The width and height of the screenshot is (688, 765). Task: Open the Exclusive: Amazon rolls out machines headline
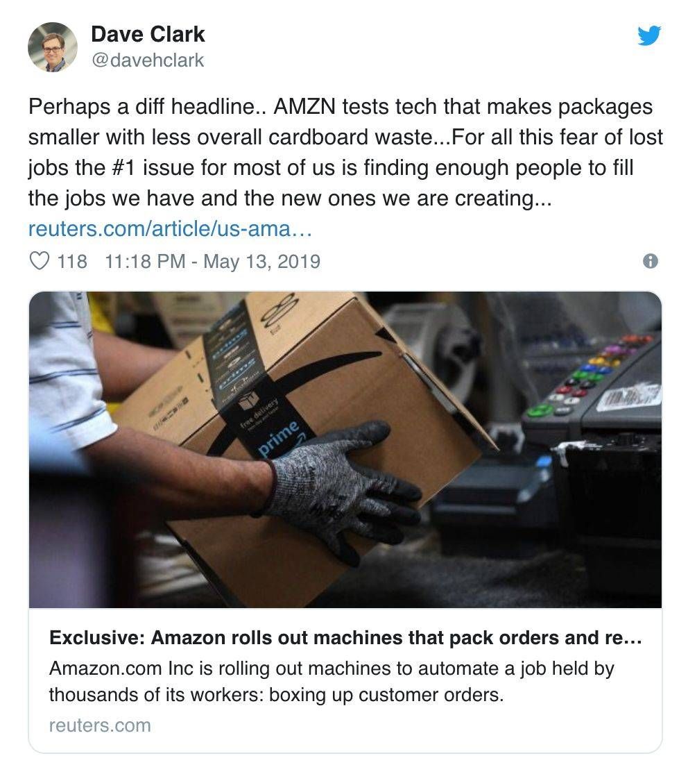point(345,638)
